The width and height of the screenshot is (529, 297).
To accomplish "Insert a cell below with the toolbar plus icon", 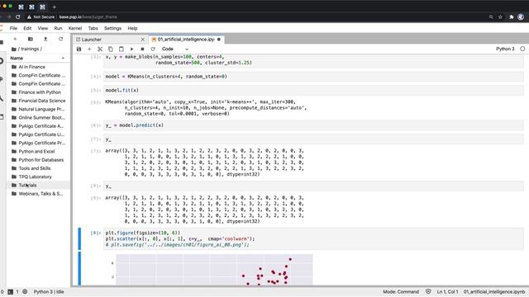I will click(x=89, y=49).
